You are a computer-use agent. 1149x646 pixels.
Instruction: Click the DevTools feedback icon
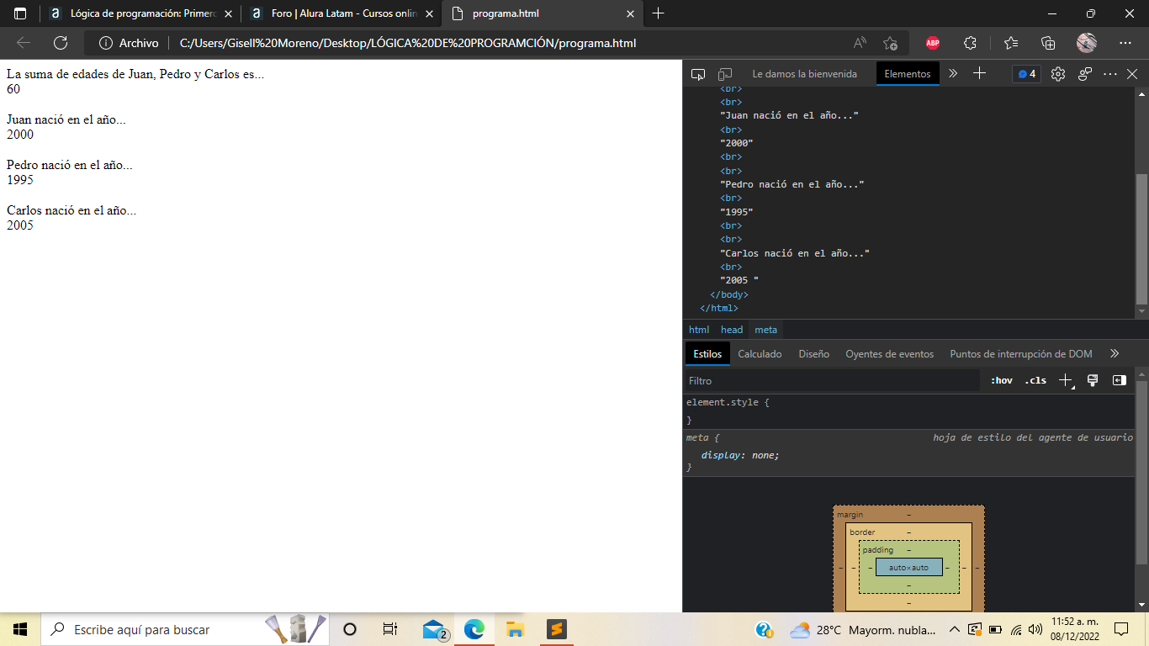1085,74
